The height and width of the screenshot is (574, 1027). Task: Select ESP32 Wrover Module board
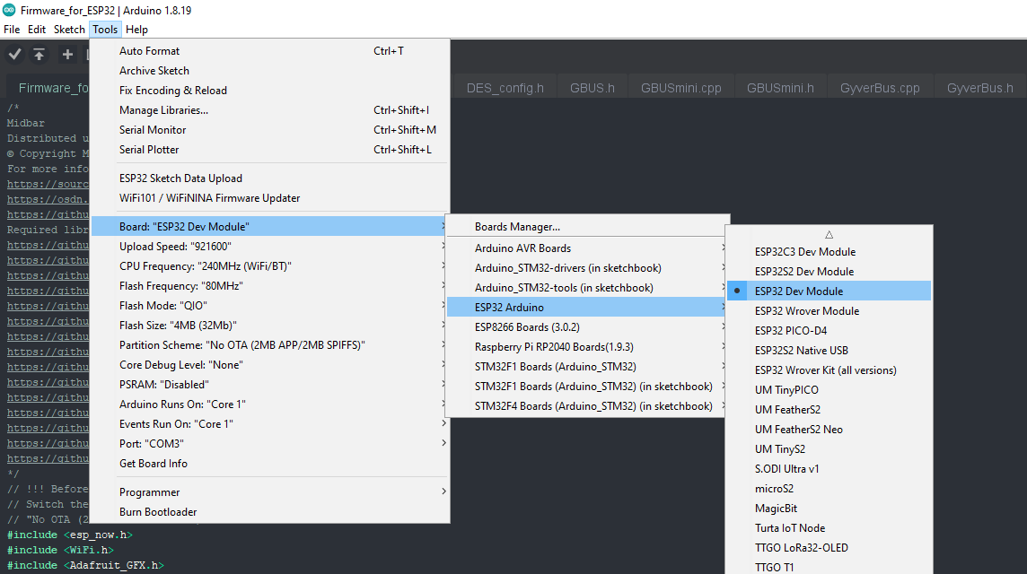point(829,310)
